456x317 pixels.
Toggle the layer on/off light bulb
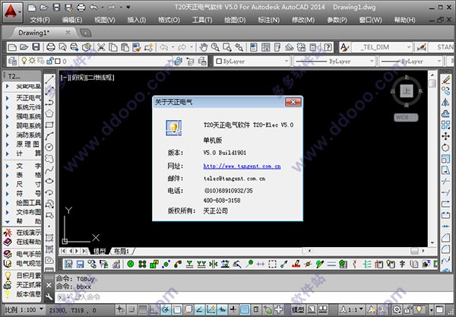click(x=23, y=61)
